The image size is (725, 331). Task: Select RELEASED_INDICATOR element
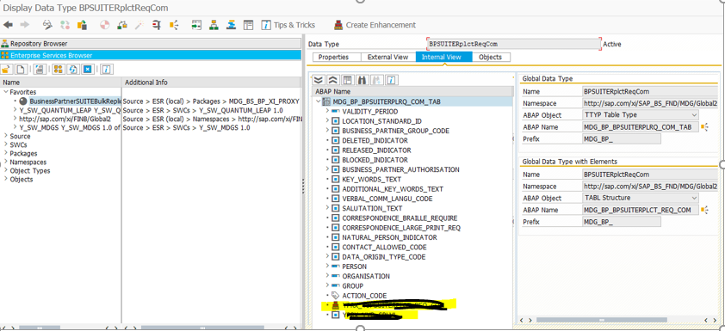click(376, 150)
